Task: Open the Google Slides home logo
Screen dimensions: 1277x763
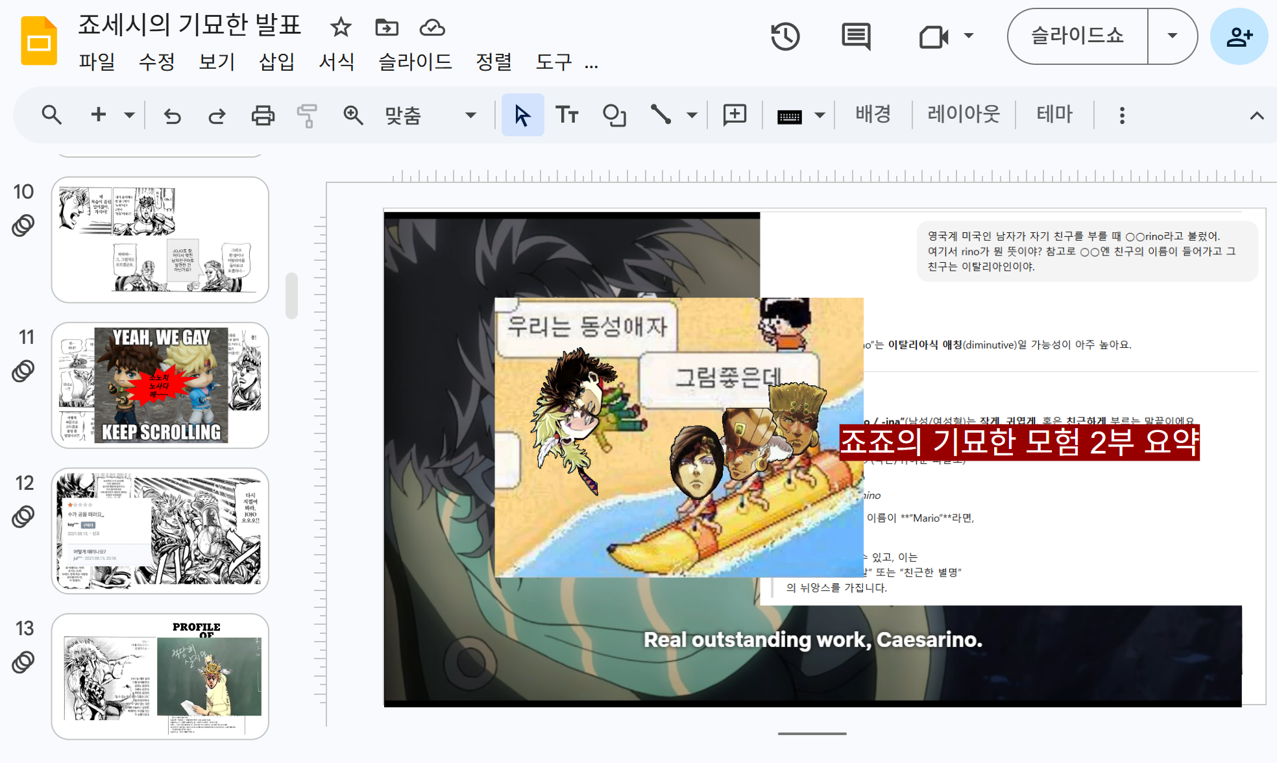Action: 39,42
